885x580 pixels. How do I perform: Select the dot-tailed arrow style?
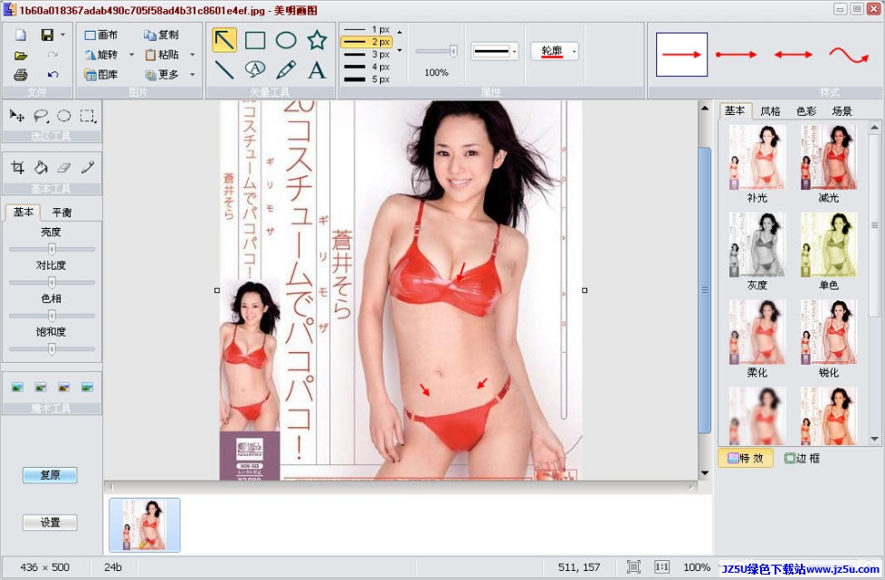click(x=736, y=54)
